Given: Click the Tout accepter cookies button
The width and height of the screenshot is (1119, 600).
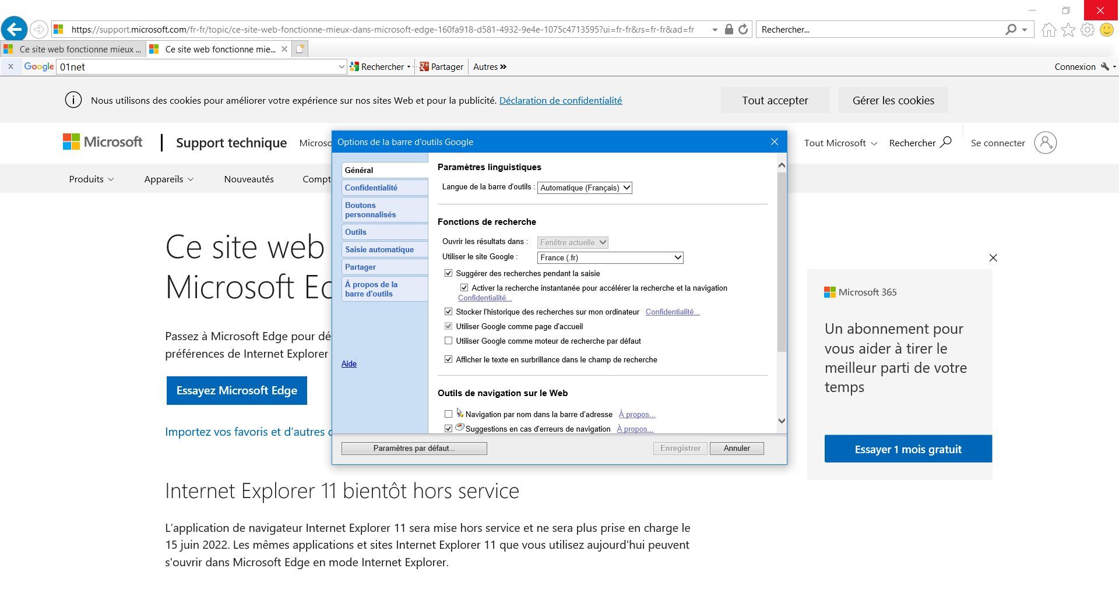Looking at the screenshot, I should [775, 100].
